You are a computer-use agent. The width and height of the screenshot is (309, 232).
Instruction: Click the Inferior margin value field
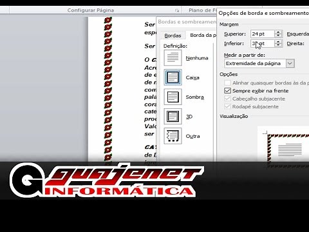(x=263, y=44)
